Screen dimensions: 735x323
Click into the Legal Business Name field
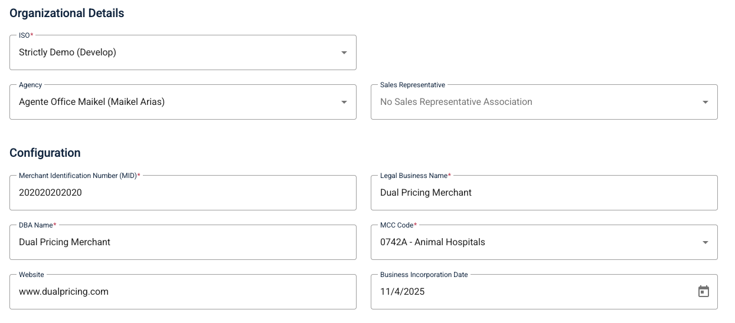pyautogui.click(x=544, y=193)
